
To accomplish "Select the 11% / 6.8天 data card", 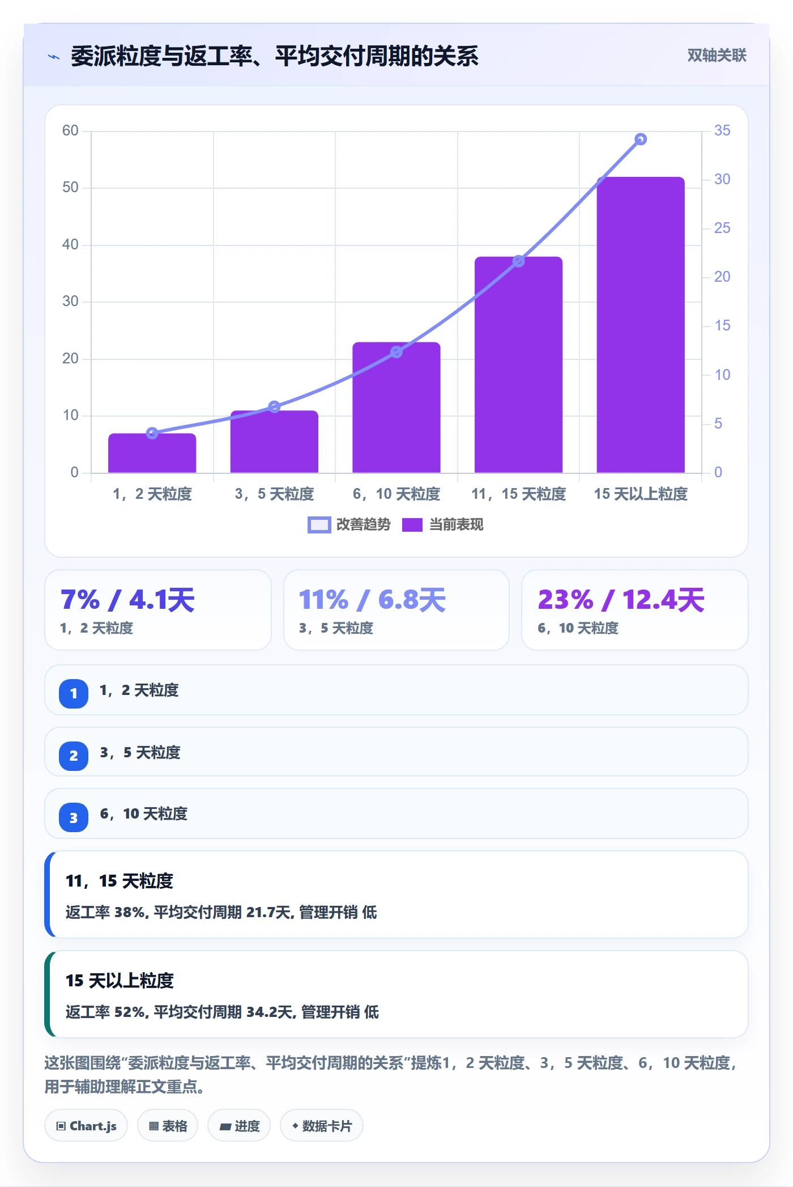I will coord(396,610).
